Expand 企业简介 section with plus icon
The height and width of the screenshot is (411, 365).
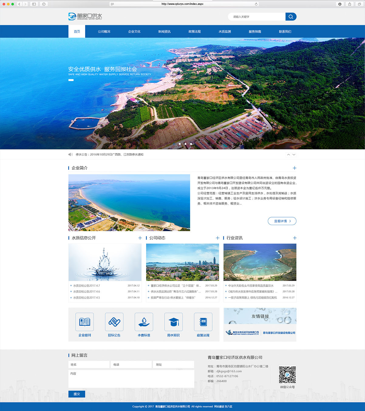coord(294,168)
